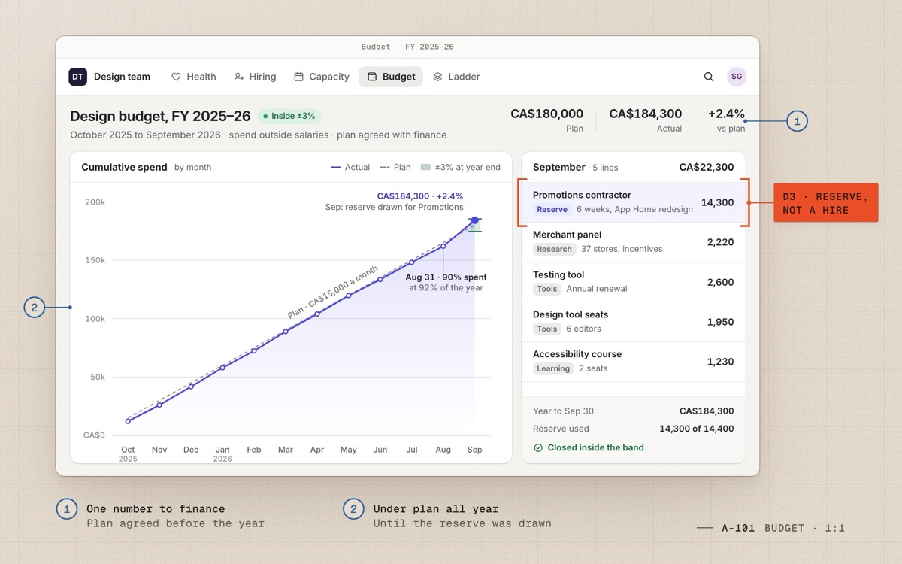The height and width of the screenshot is (564, 902).
Task: Switch to the Hiring tab
Action: click(x=255, y=77)
